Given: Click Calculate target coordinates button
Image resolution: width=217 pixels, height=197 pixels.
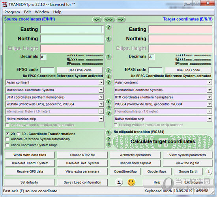Looking at the screenshot, I should coord(163,141).
